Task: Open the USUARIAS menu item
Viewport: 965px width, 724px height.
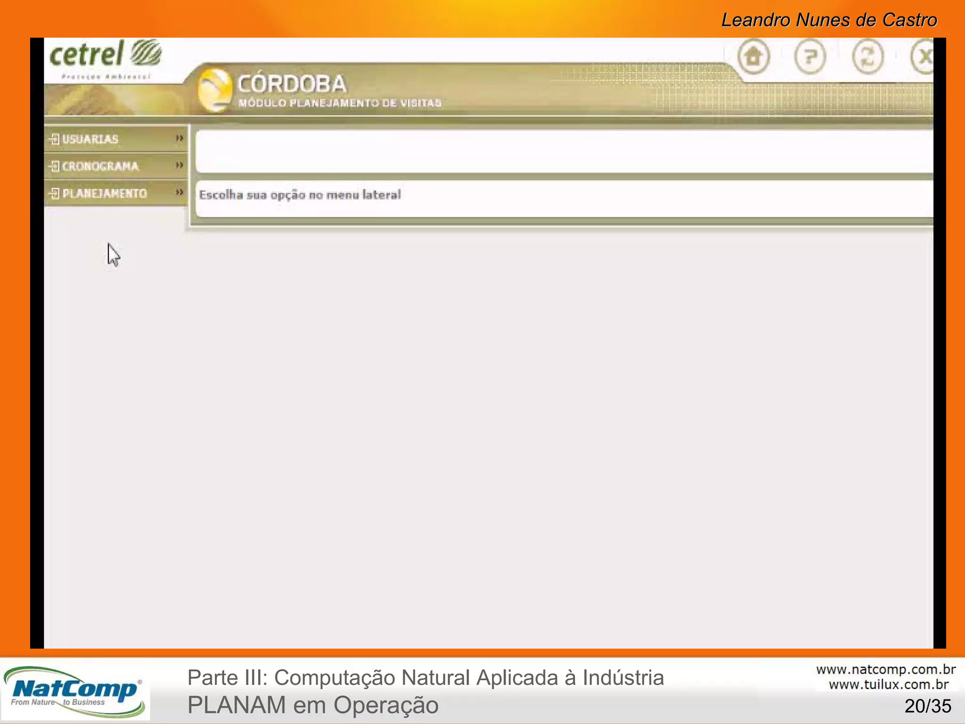Action: tap(116, 139)
